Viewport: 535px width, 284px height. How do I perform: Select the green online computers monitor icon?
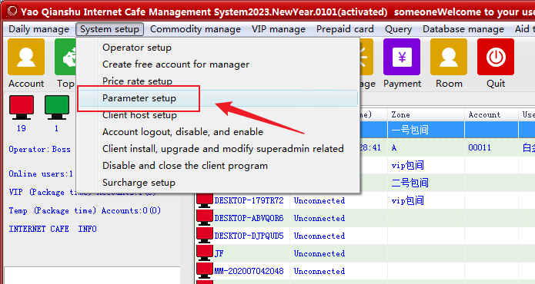pos(57,107)
